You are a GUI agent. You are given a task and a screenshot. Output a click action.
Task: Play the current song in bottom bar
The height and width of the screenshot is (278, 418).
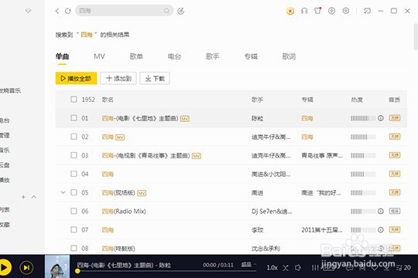pos(5,267)
